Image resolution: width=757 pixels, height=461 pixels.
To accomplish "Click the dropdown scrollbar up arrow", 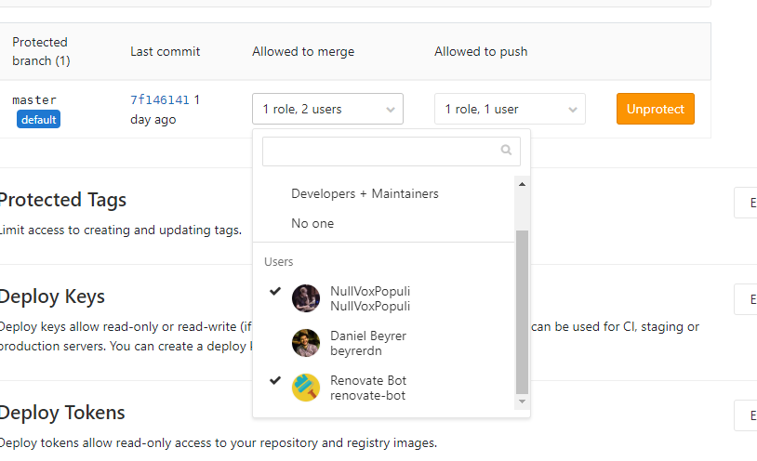I will pos(522,184).
